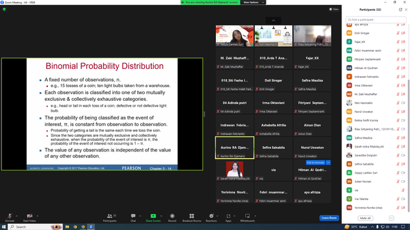This screenshot has width=410, height=230.
Task: Open the View layout menu
Action: pos(334,9)
